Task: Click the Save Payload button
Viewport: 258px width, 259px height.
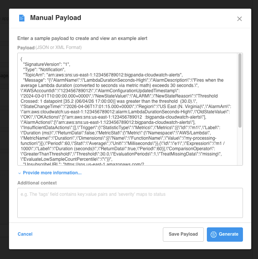Action: [x=183, y=234]
